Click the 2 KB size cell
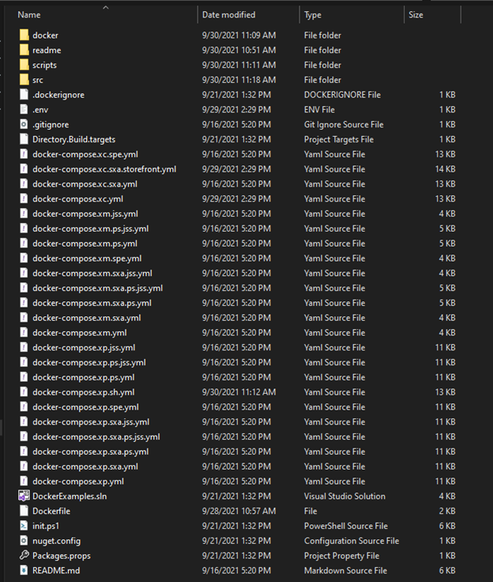The image size is (493, 582). click(x=447, y=511)
